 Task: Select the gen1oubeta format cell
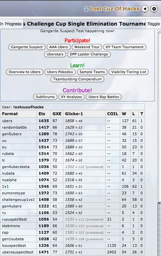click(19, 239)
